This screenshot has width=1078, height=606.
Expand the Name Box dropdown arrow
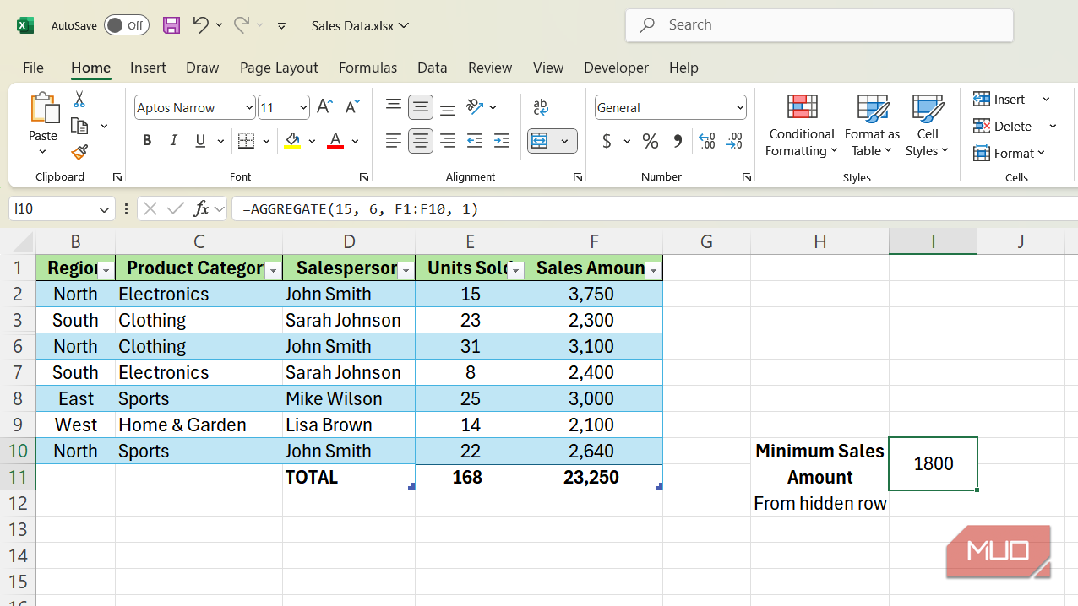pyautogui.click(x=104, y=208)
